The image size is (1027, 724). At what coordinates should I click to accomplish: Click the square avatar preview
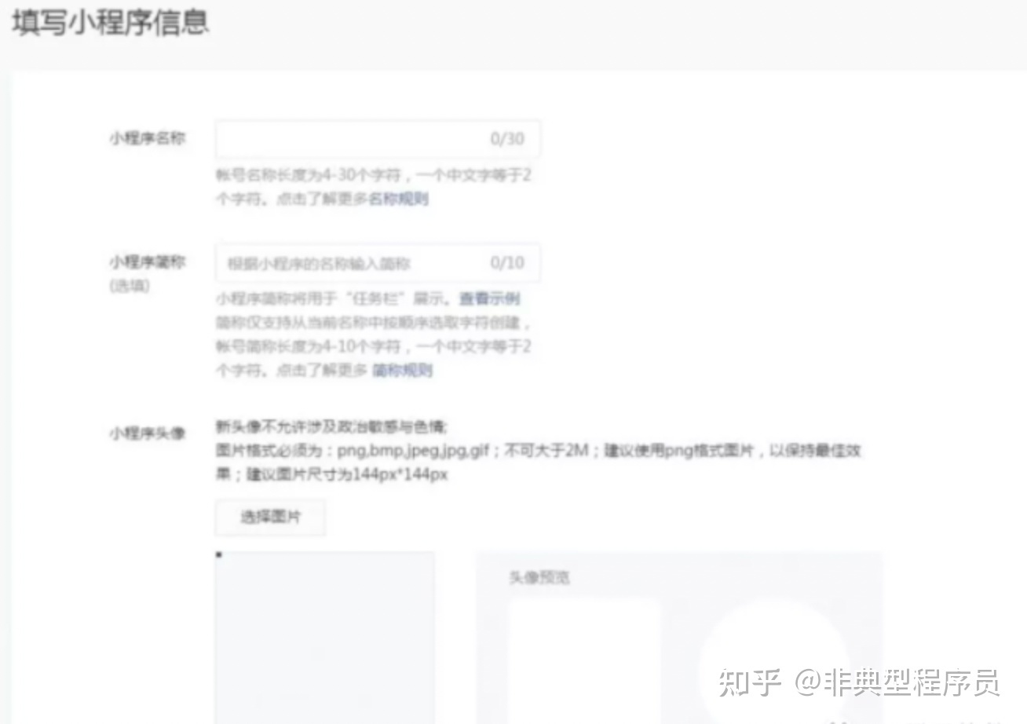(x=583, y=661)
